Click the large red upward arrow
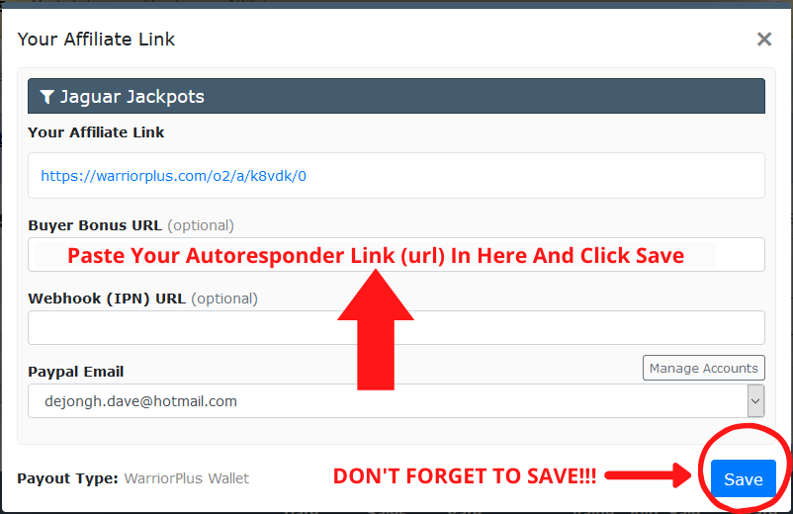Screen dimensions: 793x514 (376, 329)
